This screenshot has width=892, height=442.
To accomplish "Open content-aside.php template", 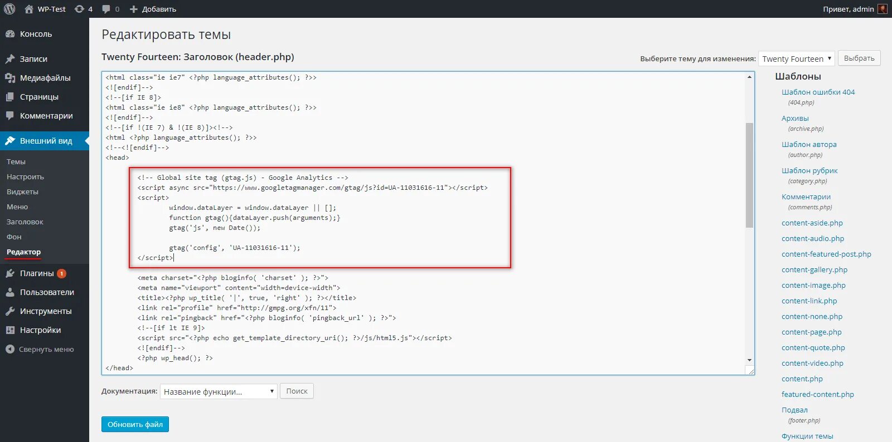I will (x=812, y=223).
